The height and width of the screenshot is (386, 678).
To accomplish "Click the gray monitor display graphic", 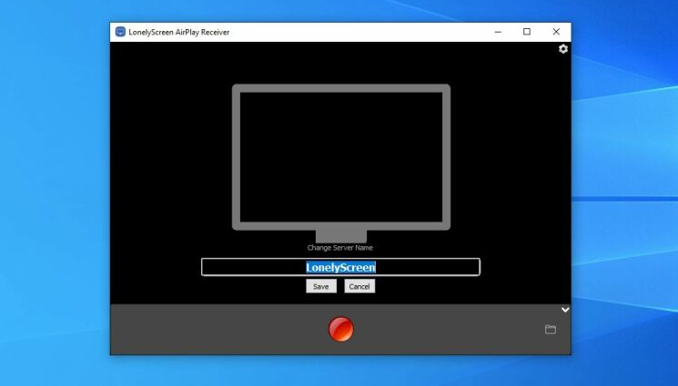I will [341, 163].
